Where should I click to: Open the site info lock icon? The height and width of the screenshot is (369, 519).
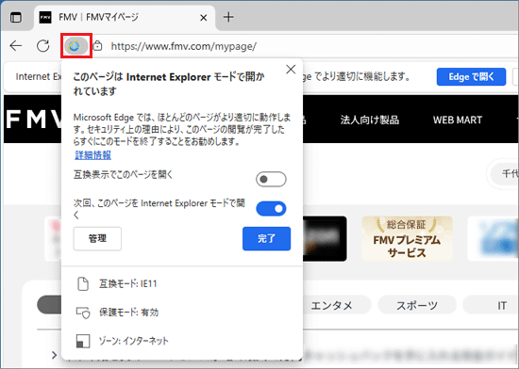(97, 45)
